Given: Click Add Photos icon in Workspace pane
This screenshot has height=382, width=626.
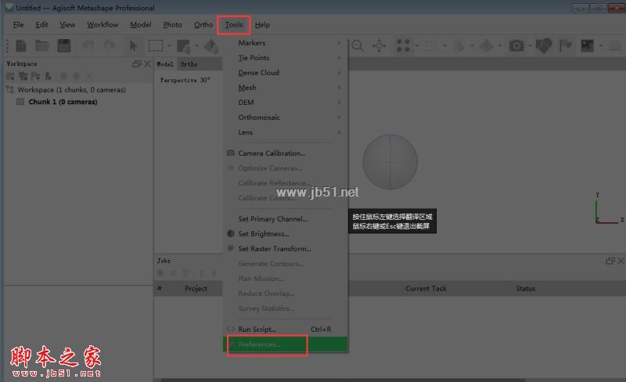Looking at the screenshot, I should pos(23,76).
